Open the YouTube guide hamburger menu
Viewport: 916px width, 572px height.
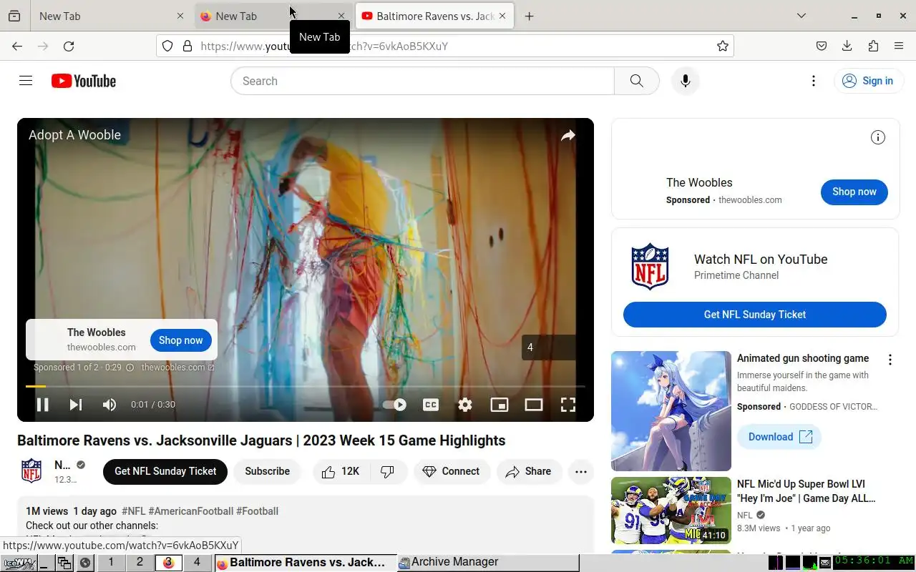coord(26,81)
